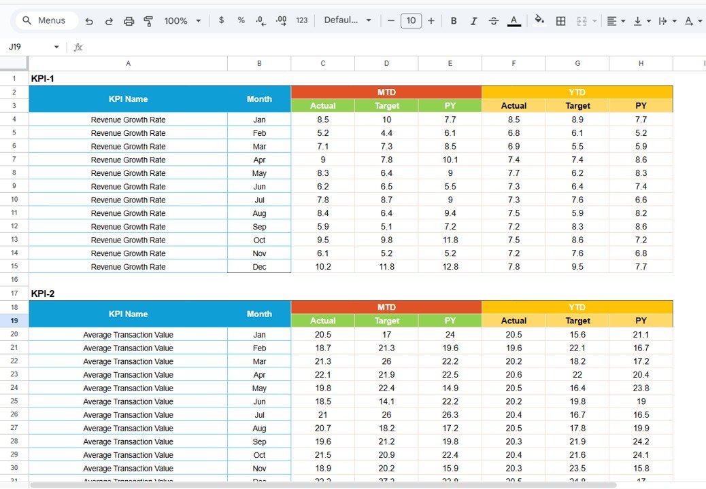Open the 123 number format menu
The width and height of the screenshot is (706, 489).
pyautogui.click(x=301, y=21)
